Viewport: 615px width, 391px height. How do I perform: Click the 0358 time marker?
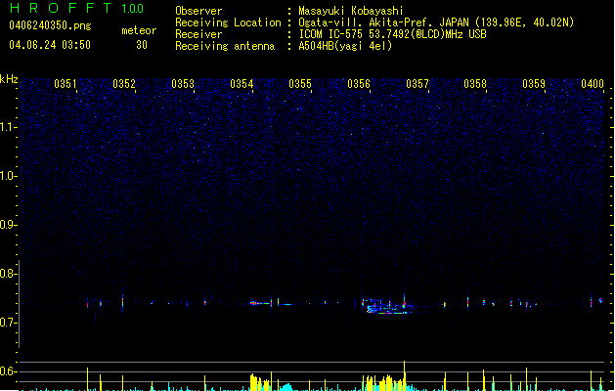(475, 84)
